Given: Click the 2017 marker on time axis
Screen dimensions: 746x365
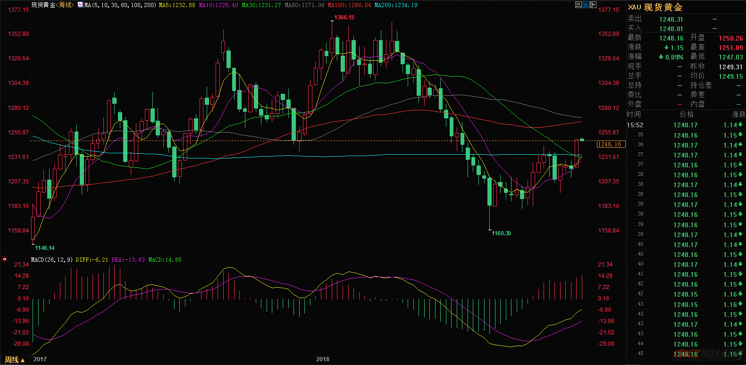Looking at the screenshot, I should [x=40, y=359].
